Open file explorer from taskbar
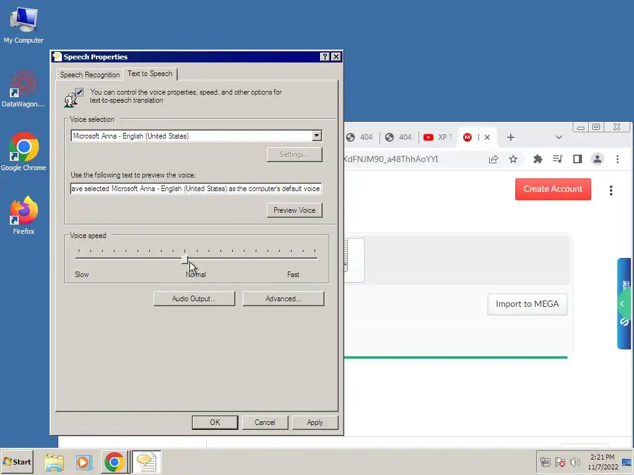This screenshot has width=634, height=475. coord(54,462)
